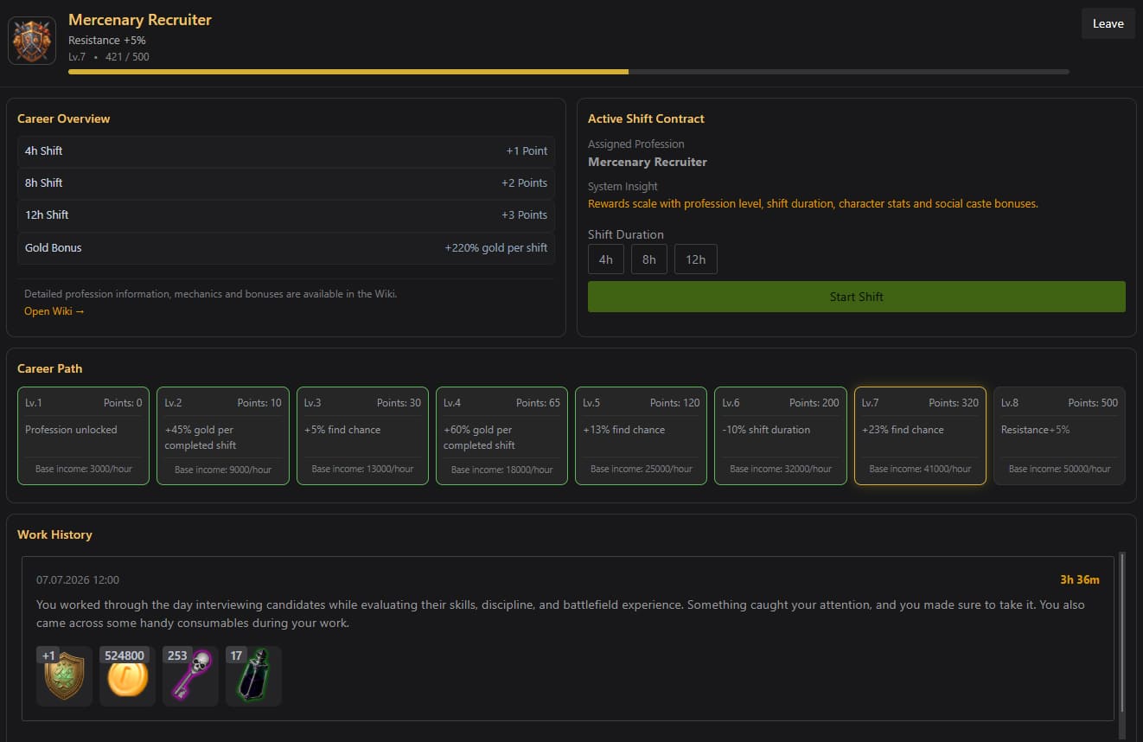This screenshot has height=742, width=1143.
Task: Leave the profession via Leave button
Action: click(x=1108, y=23)
